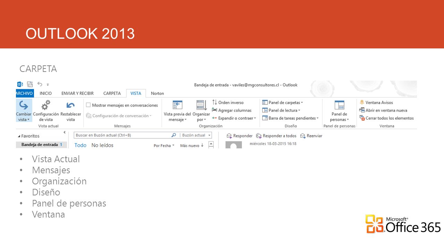
Task: Filter by No leídos messages
Action: [102, 145]
